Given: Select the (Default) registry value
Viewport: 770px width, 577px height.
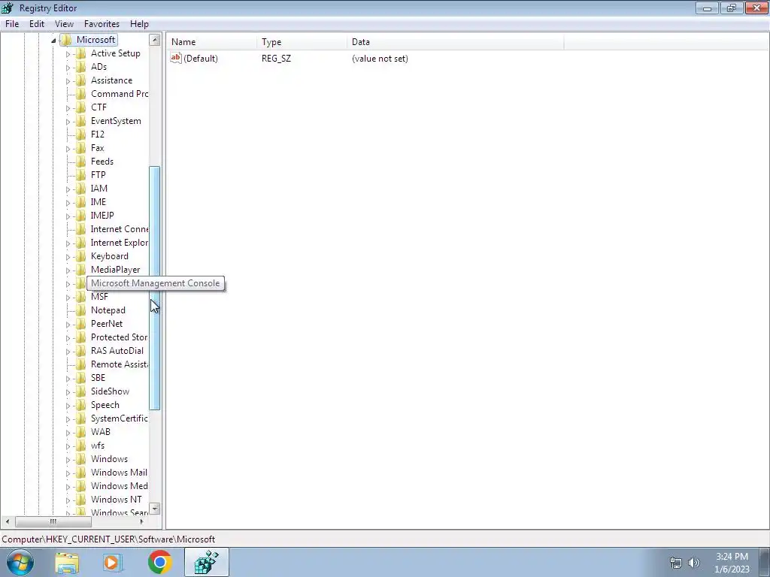Looking at the screenshot, I should tap(200, 59).
